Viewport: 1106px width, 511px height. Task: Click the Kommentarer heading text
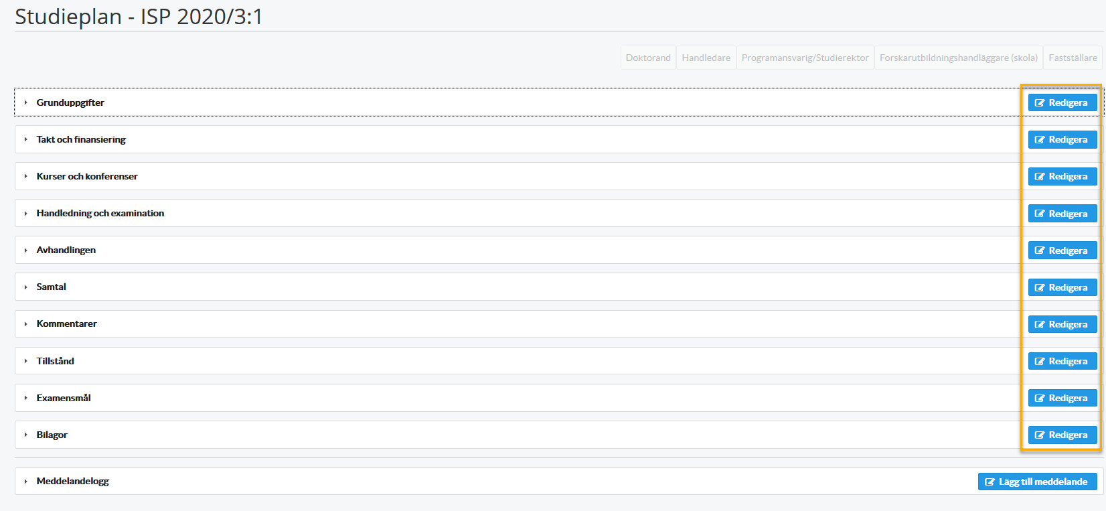click(x=67, y=323)
